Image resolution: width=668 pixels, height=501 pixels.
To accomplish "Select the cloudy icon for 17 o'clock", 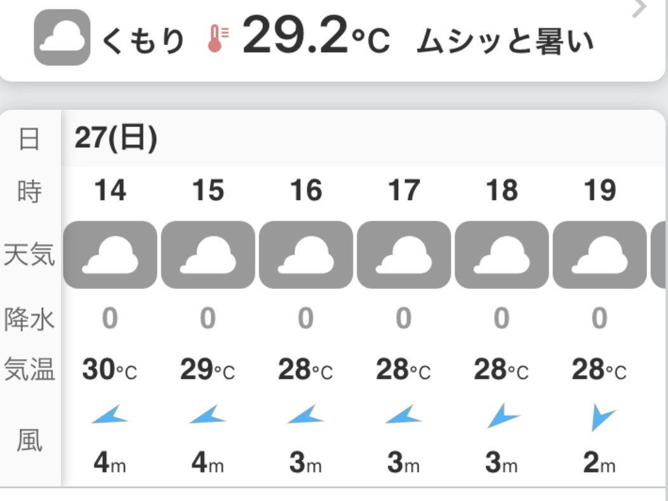I will click(404, 255).
